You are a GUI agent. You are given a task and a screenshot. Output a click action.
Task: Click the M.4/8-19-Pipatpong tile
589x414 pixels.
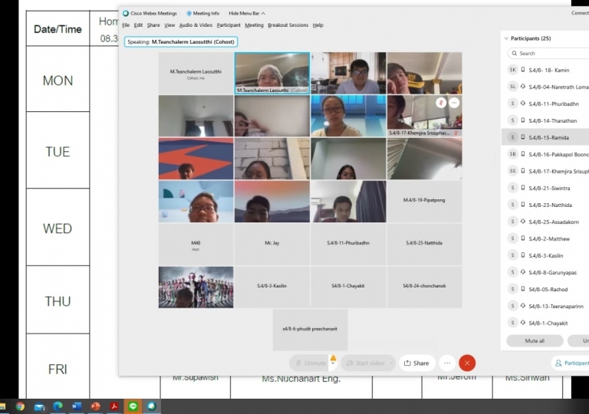coord(424,202)
